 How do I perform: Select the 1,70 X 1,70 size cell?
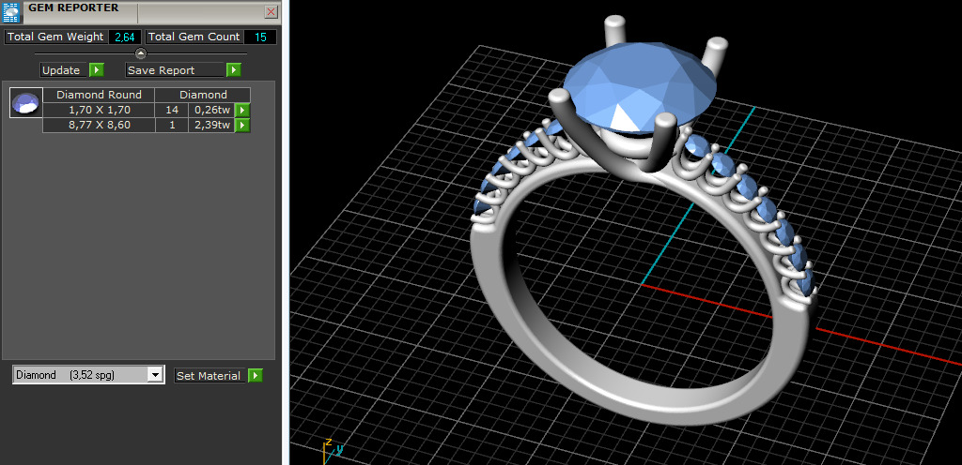pyautogui.click(x=99, y=110)
